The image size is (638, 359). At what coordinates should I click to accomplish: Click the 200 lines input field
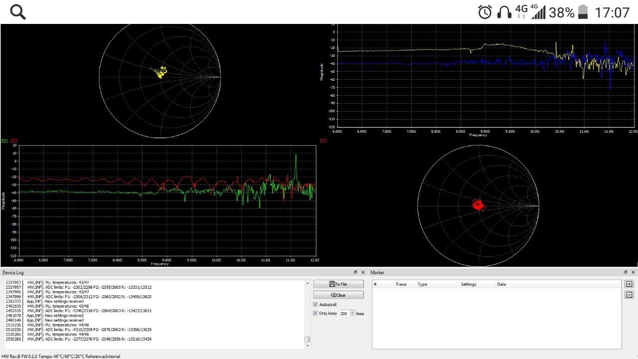(x=343, y=314)
